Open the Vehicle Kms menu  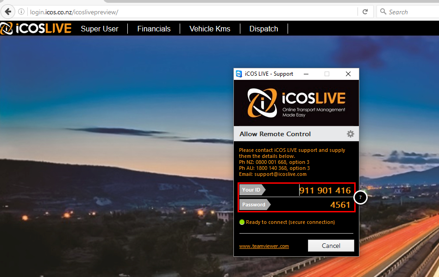pos(210,29)
